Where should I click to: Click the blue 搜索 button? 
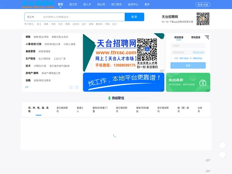pos(134,17)
